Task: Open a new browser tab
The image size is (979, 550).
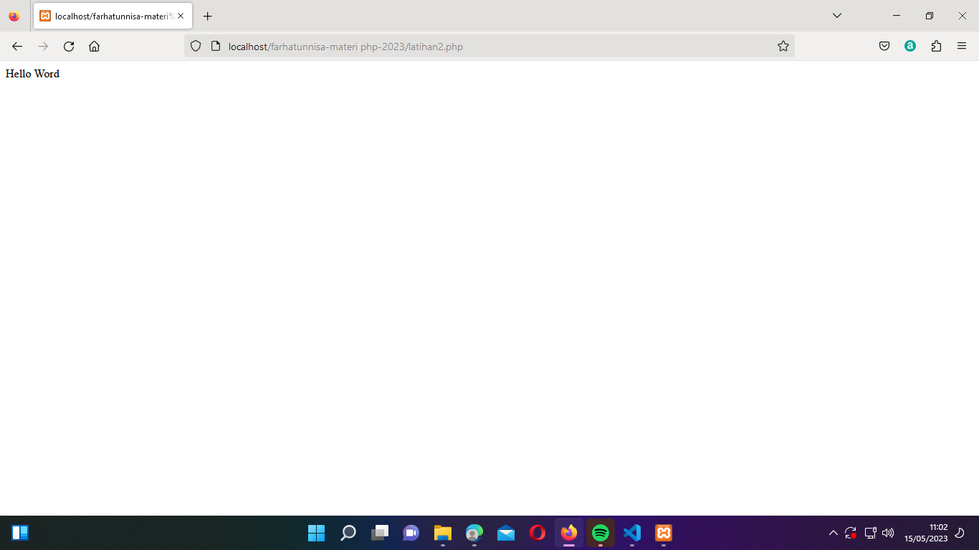Action: (x=208, y=16)
